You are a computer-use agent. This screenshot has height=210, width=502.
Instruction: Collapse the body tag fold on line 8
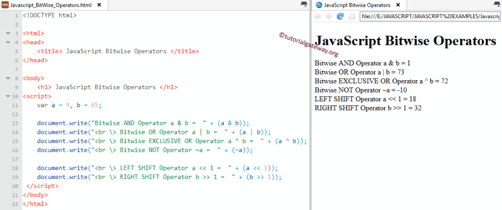coord(7,78)
